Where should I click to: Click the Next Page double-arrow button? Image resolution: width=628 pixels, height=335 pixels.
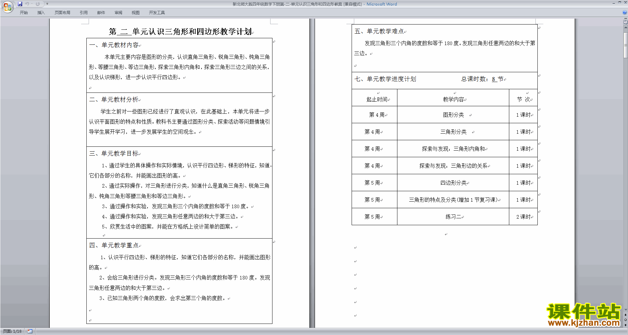tap(626, 325)
